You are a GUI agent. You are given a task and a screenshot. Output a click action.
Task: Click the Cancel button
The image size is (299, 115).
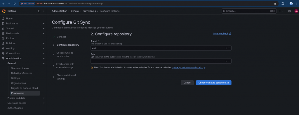pos(187,82)
